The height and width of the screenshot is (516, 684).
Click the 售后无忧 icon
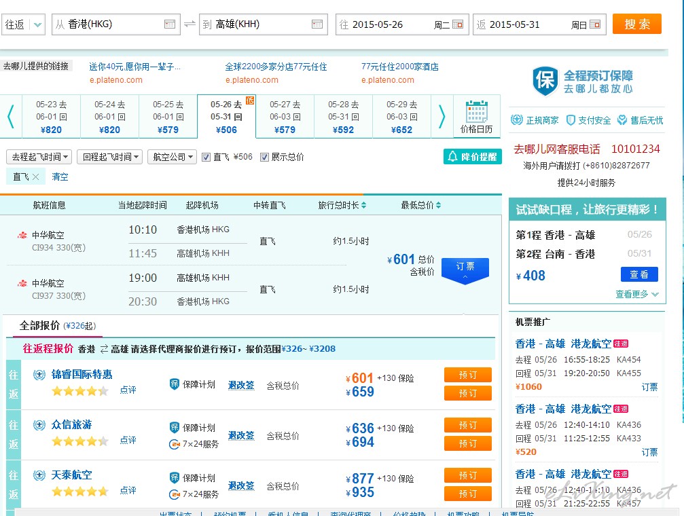coord(622,120)
